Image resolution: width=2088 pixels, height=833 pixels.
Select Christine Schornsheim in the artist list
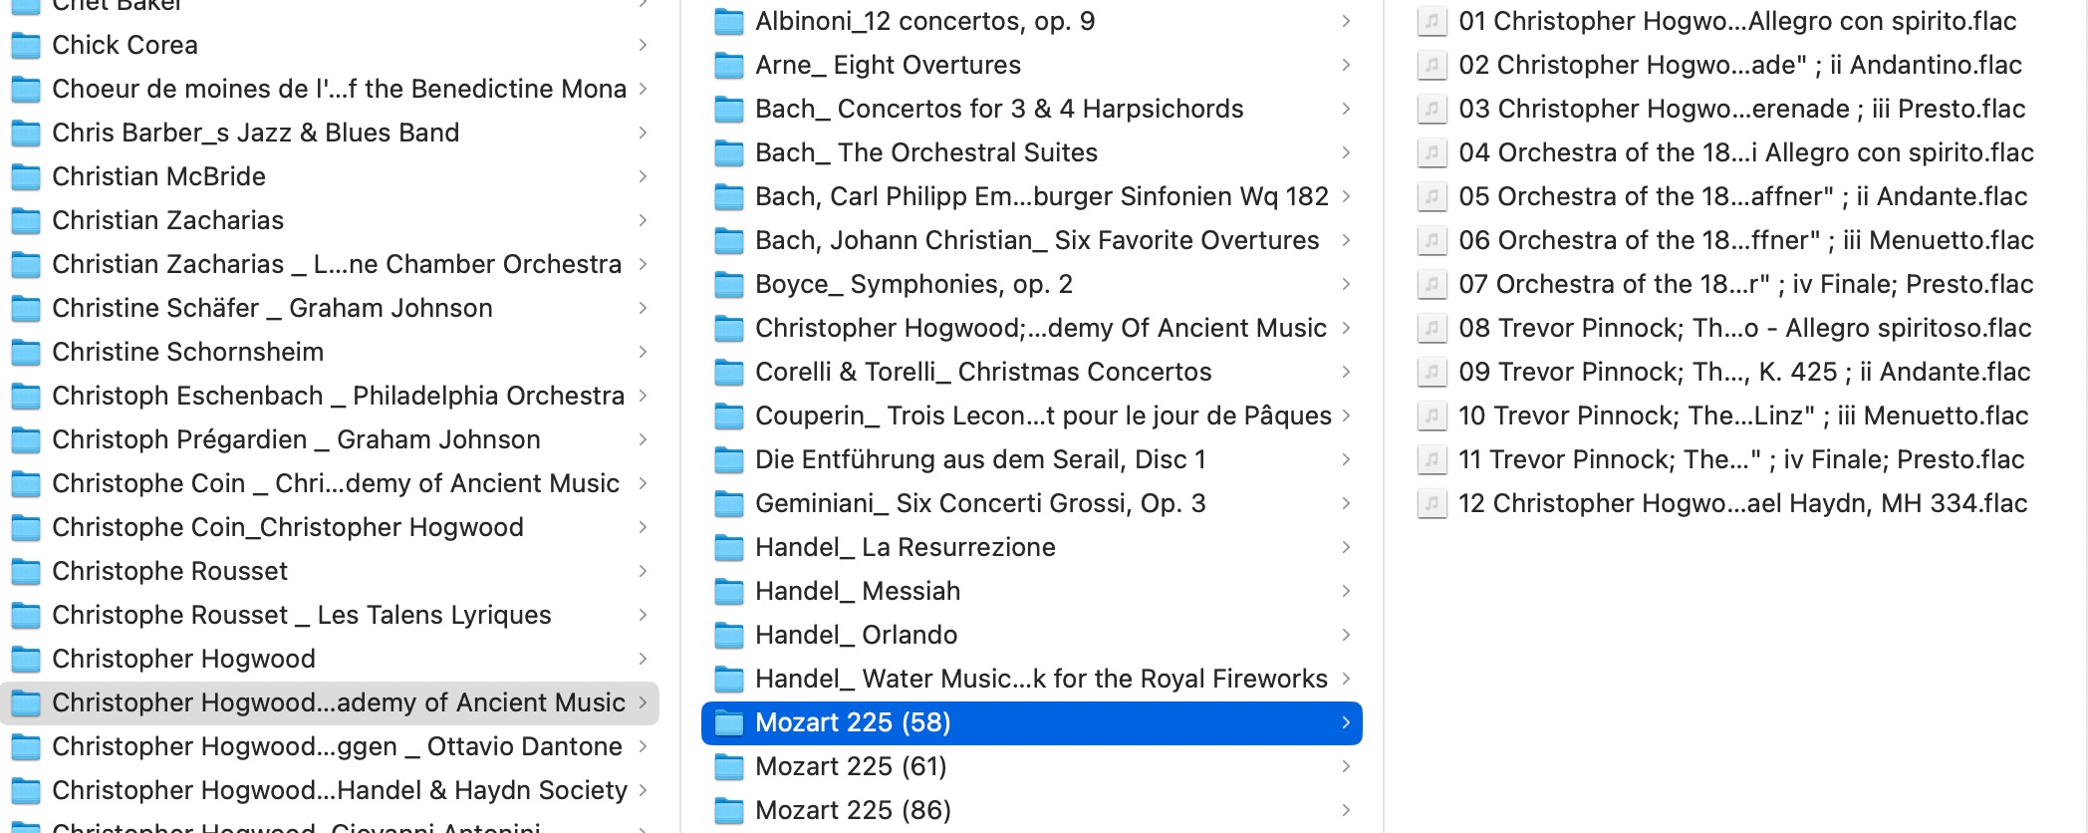tap(330, 352)
